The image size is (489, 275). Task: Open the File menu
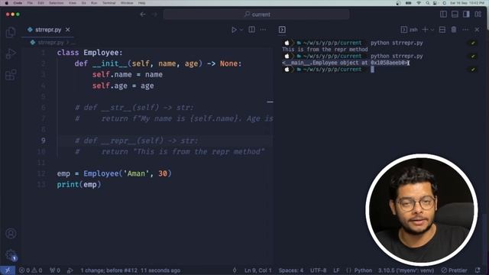point(30,3)
